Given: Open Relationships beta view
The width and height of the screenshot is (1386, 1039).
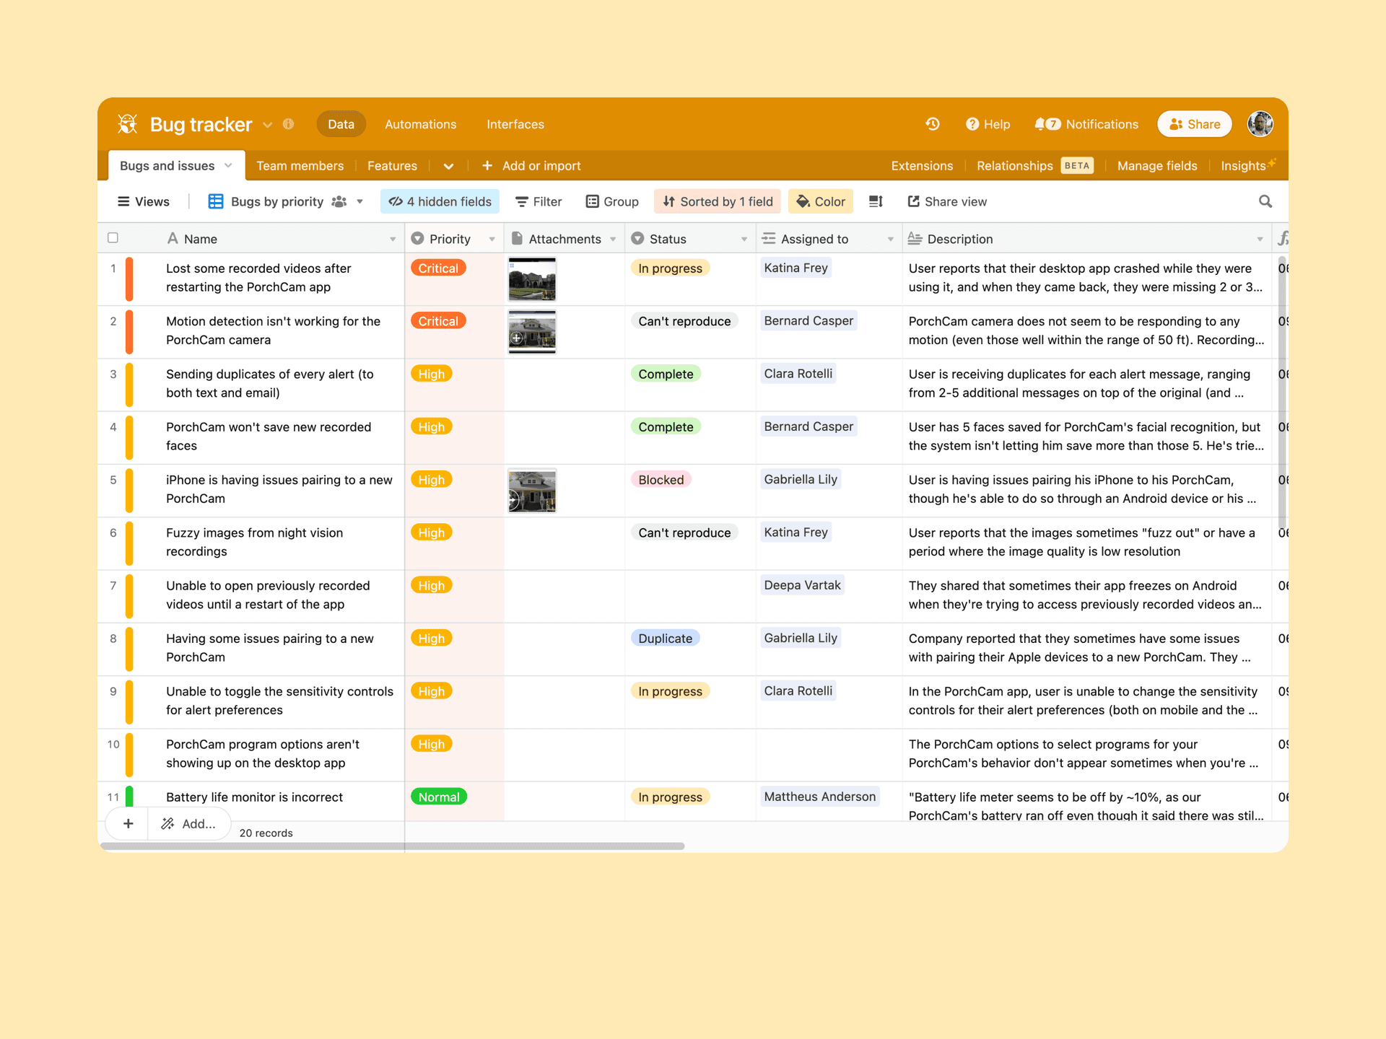Looking at the screenshot, I should [x=1034, y=166].
